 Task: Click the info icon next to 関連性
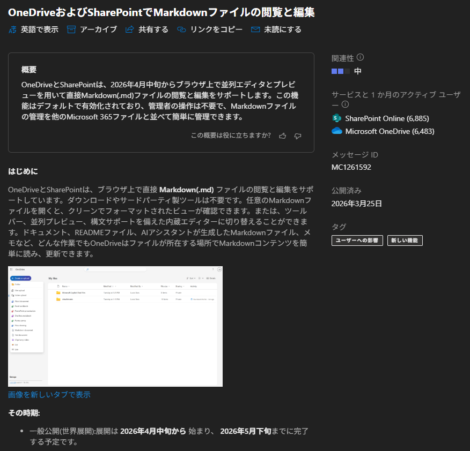tap(361, 57)
